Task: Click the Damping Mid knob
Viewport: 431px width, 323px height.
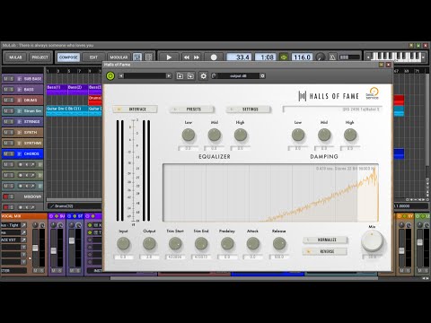Action: click(x=324, y=135)
